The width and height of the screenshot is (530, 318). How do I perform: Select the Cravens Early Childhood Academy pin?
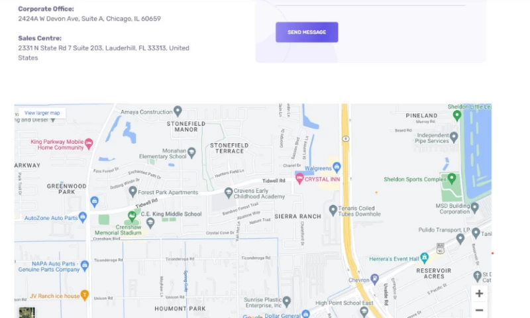tap(229, 193)
